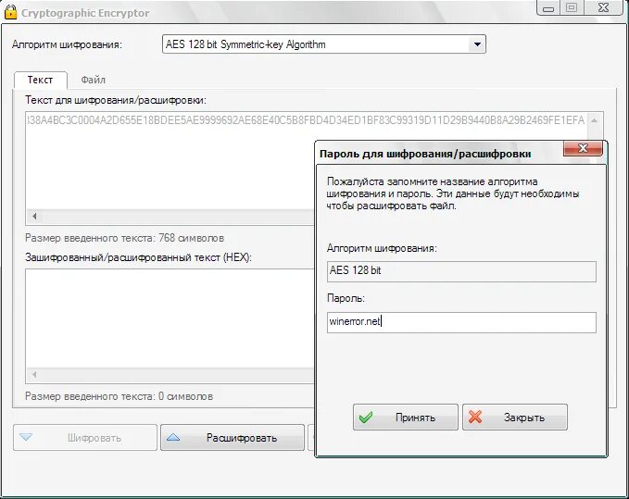The width and height of the screenshot is (629, 499).
Task: Switch to the Файл tab
Action: point(93,80)
